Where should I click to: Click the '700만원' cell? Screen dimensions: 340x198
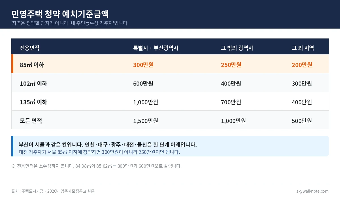pyautogui.click(x=231, y=102)
